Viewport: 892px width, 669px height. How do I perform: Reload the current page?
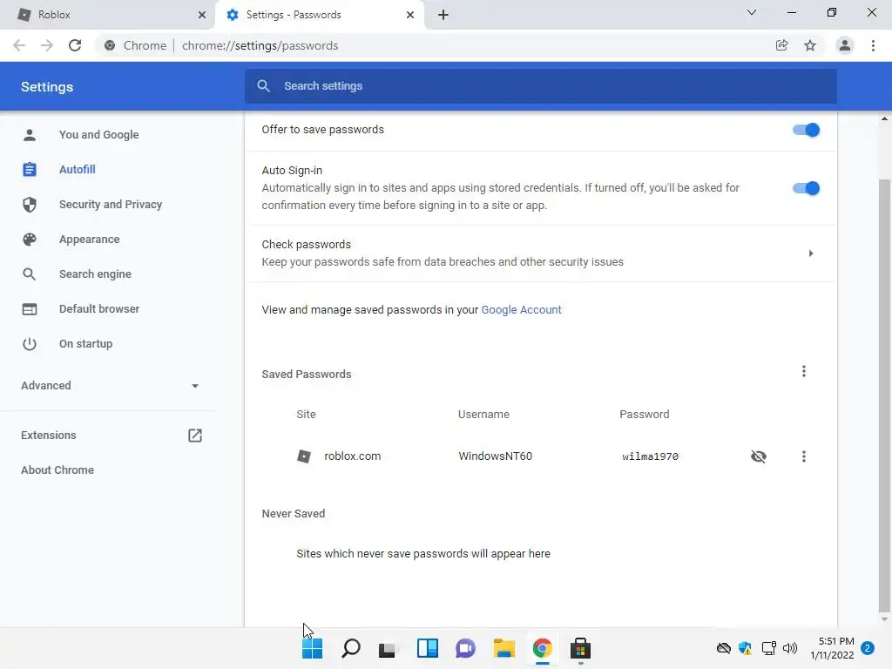(75, 45)
